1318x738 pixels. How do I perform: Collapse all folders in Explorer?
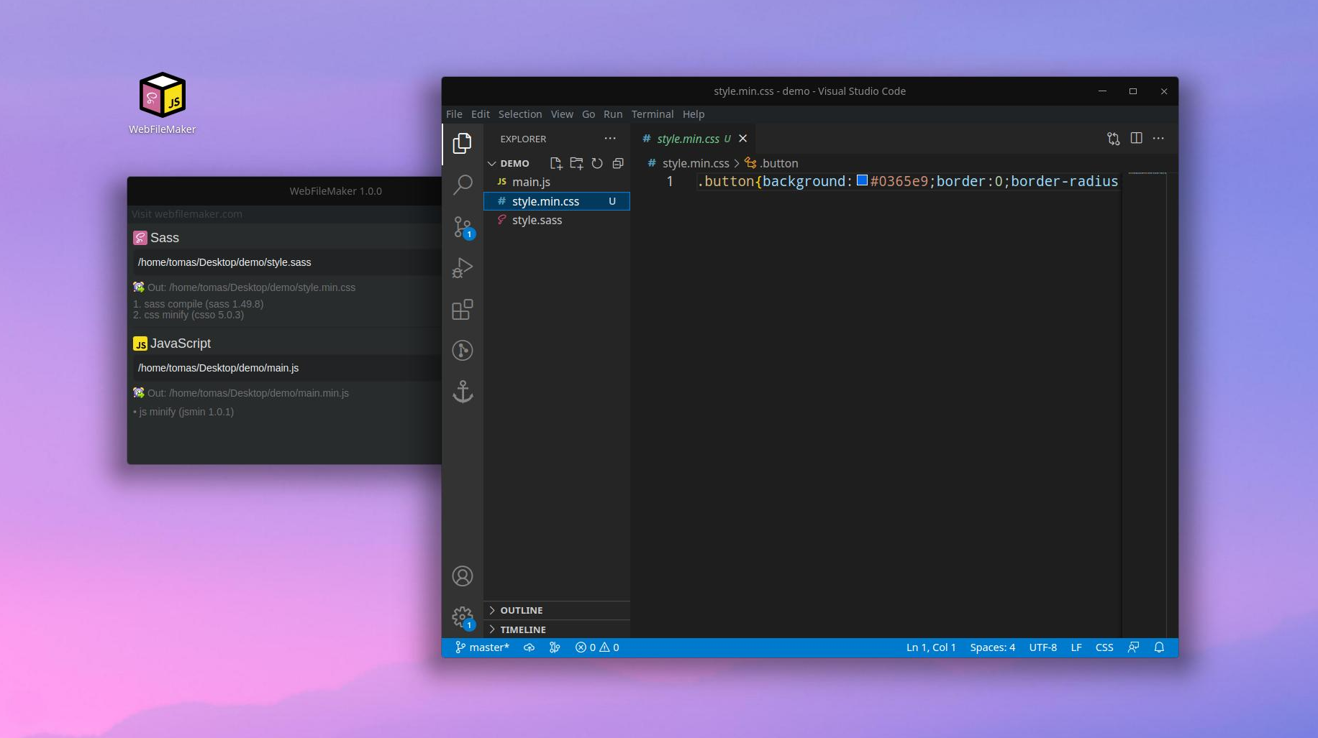point(617,163)
